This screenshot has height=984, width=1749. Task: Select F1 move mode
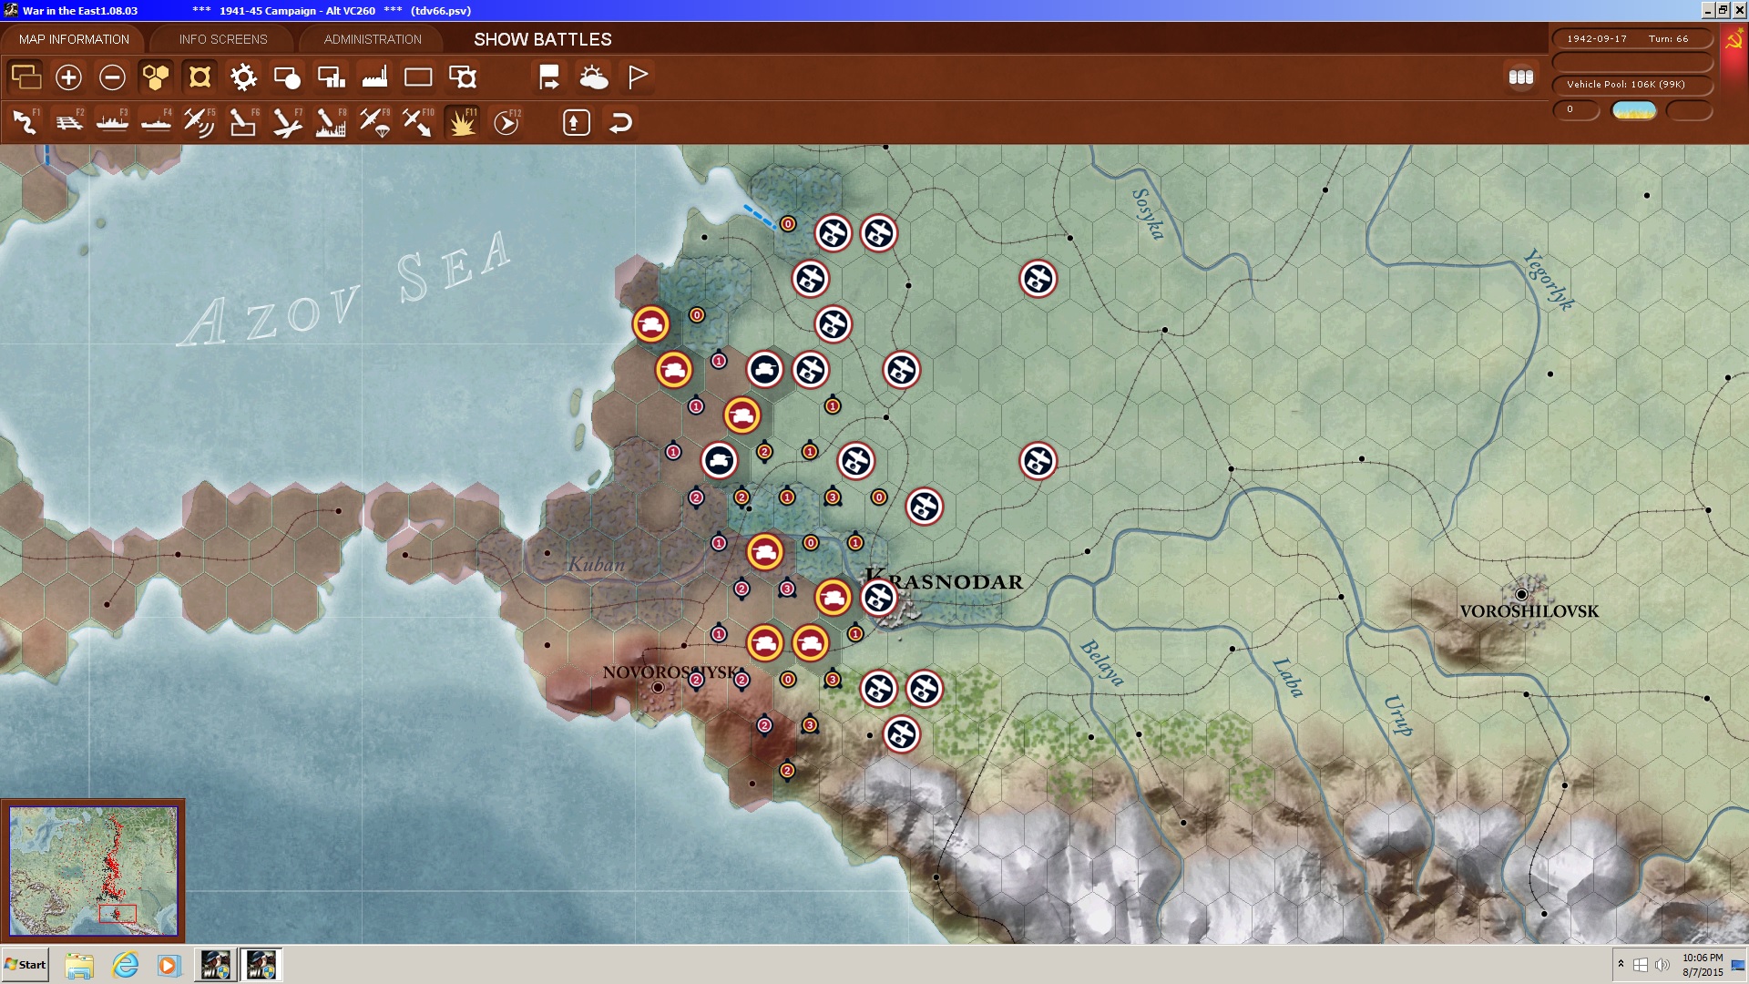pos(26,122)
